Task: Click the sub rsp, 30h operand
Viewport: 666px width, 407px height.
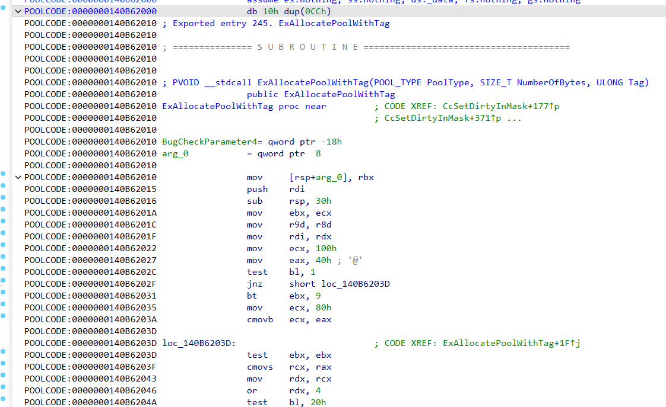Action: (x=310, y=201)
